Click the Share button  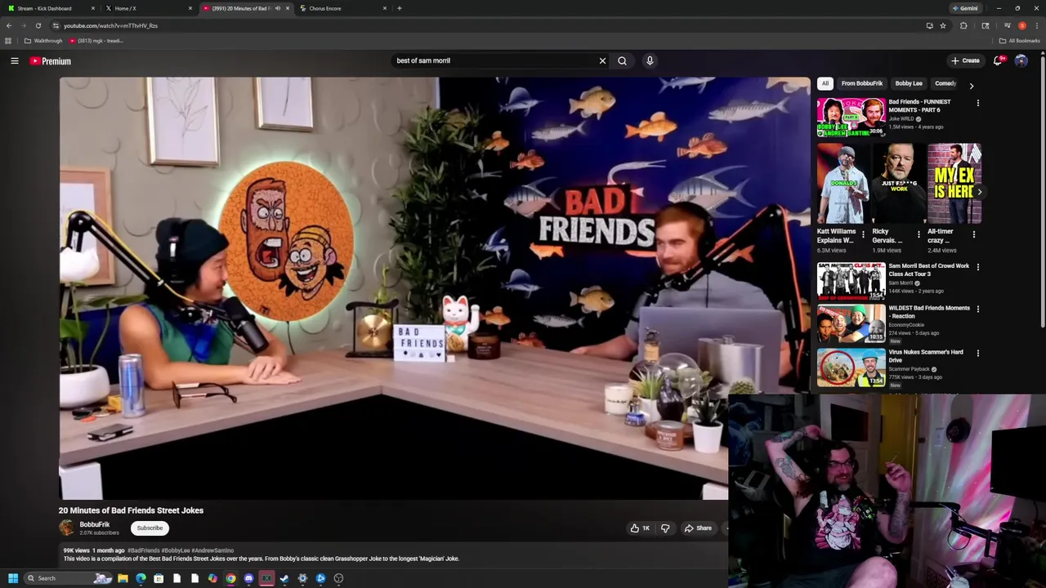(698, 528)
